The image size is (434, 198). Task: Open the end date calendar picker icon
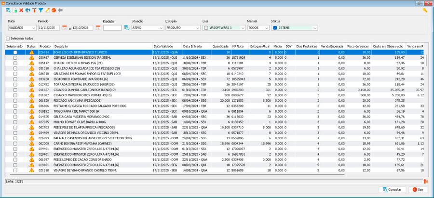point(98,27)
